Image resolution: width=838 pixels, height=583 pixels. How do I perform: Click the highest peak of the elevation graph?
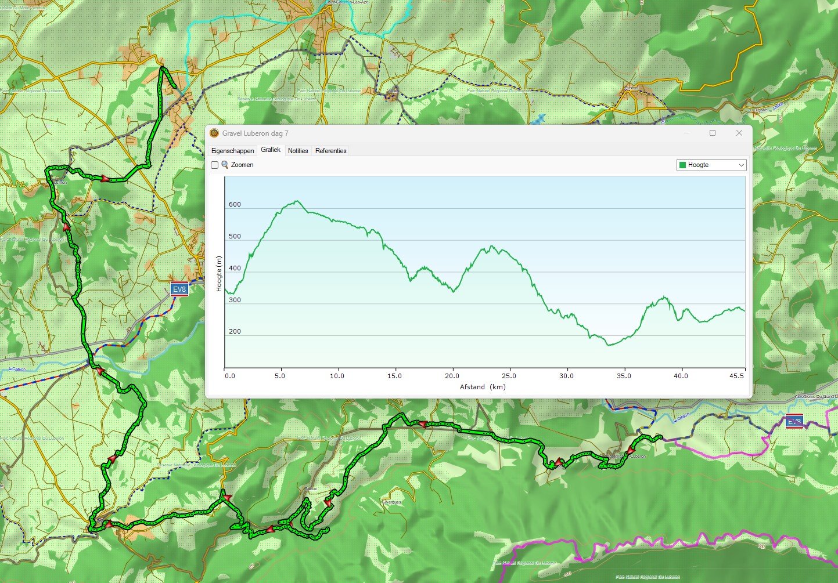tap(297, 201)
